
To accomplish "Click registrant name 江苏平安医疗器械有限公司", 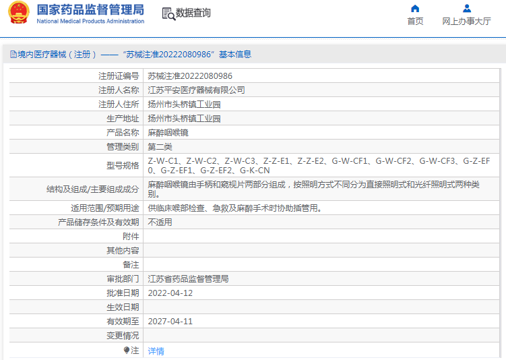I will pyautogui.click(x=196, y=90).
